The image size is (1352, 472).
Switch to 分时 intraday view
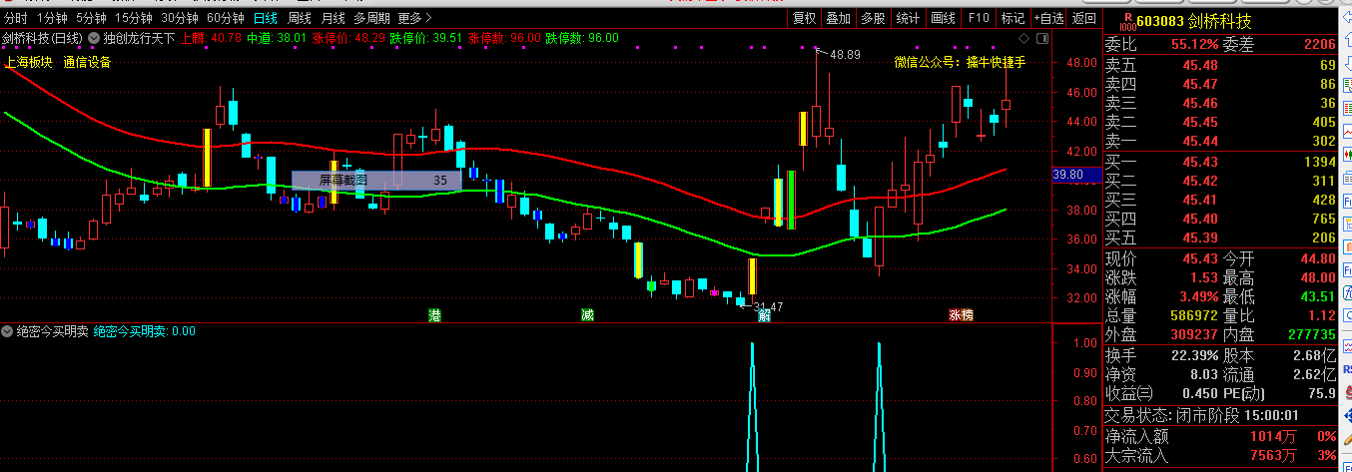[x=14, y=18]
